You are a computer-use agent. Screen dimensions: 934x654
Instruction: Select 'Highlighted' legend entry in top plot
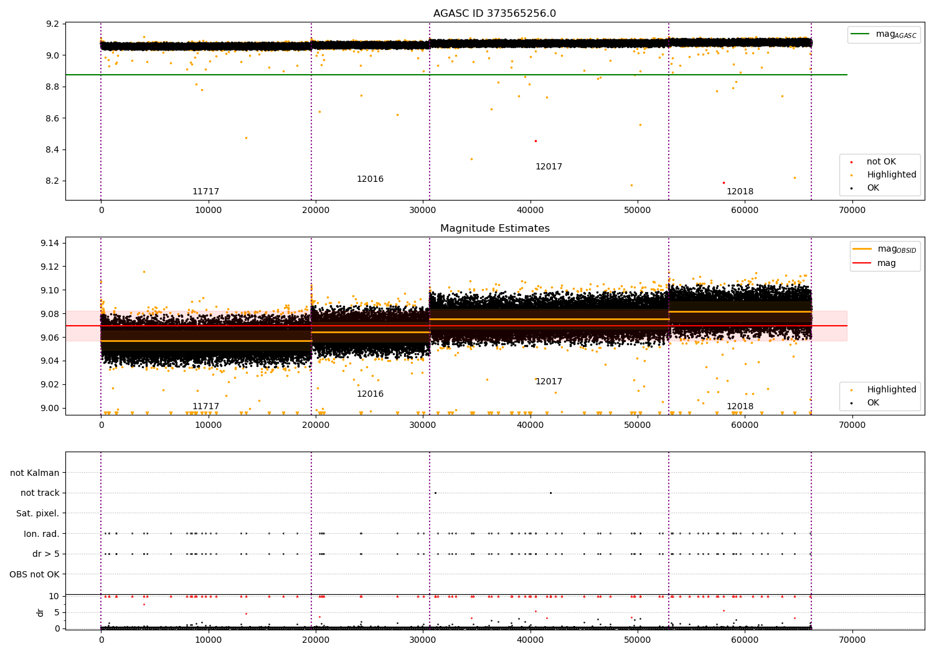click(x=891, y=175)
